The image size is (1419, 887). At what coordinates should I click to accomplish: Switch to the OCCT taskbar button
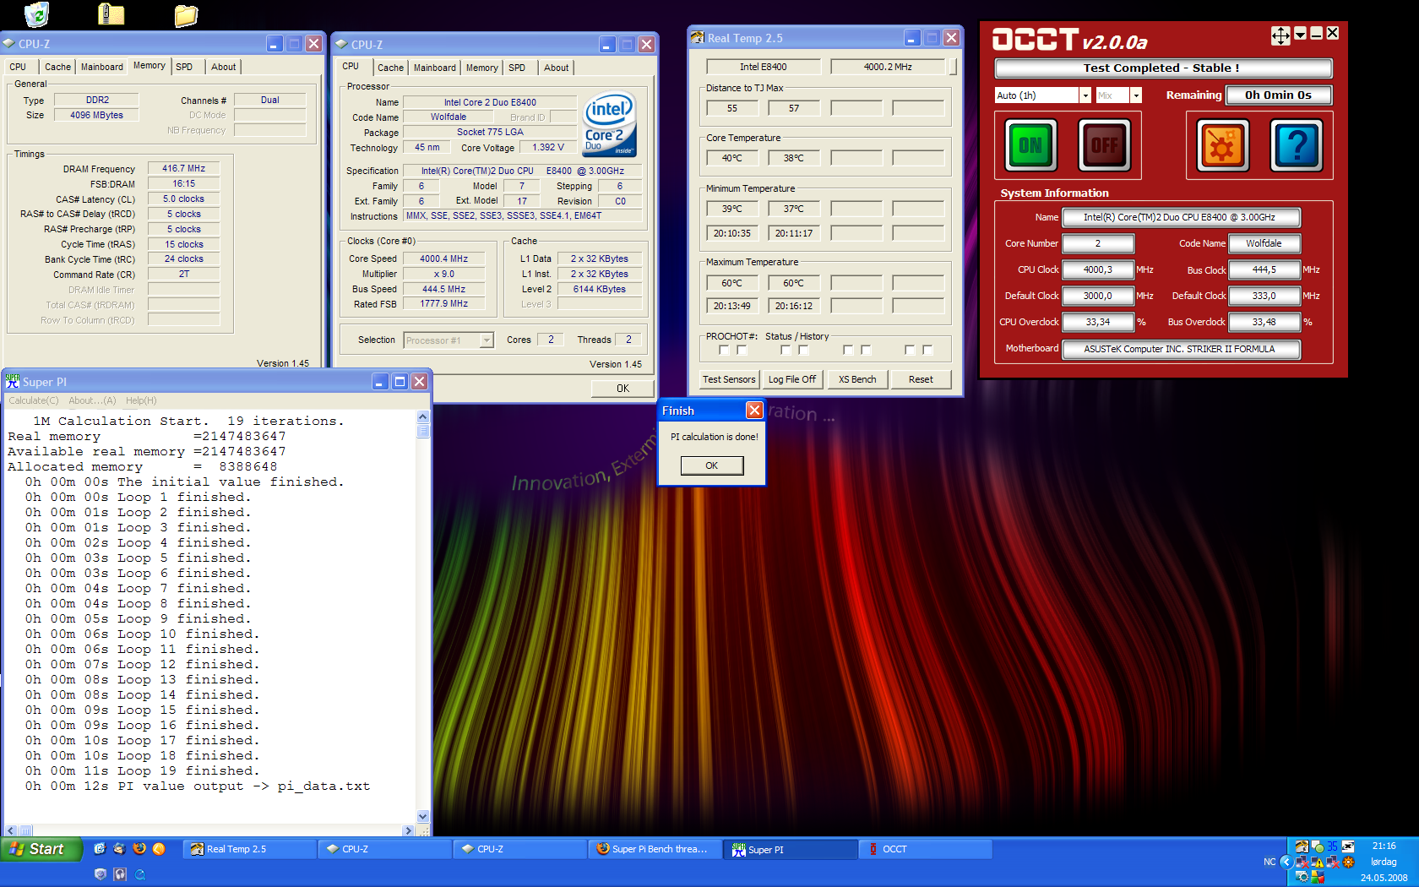pyautogui.click(x=925, y=849)
